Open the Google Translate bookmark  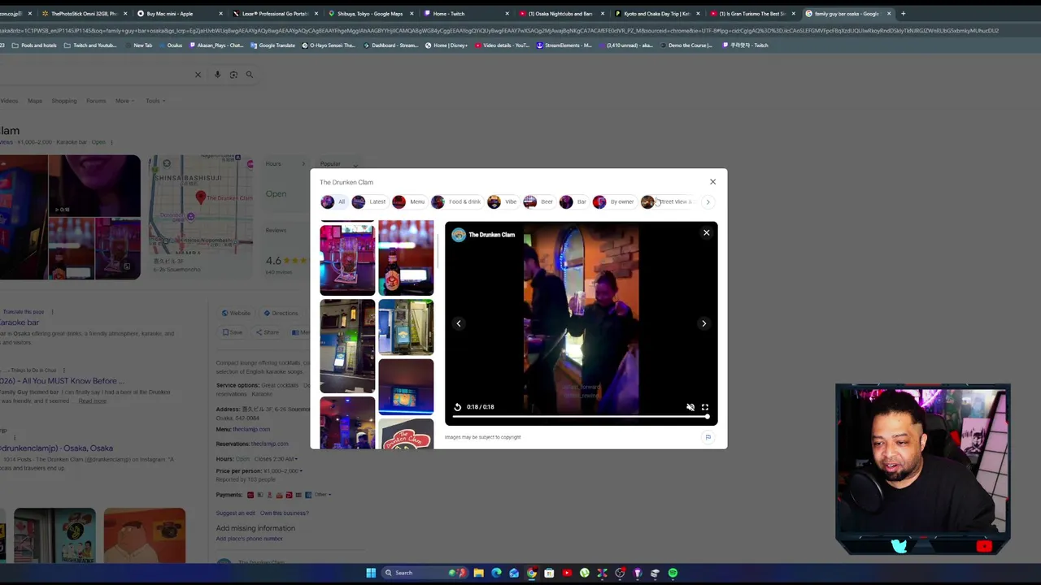coord(273,45)
